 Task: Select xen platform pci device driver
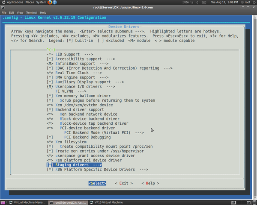(84, 160)
